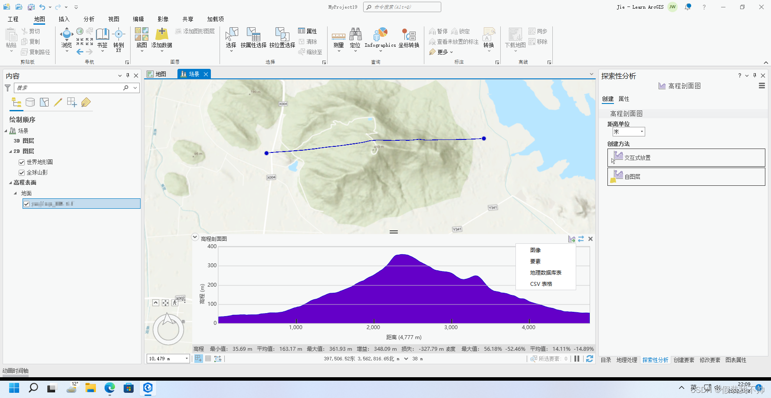Select the 浏览 (Explore) navigation tool
Viewport: 771px width, 398px height.
pyautogui.click(x=66, y=37)
